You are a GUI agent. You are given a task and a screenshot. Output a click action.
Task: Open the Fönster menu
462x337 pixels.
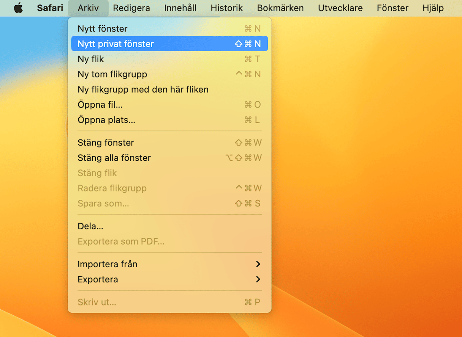(x=392, y=8)
